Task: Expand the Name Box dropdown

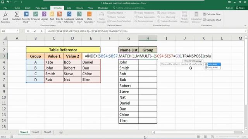Action: pos(17,31)
